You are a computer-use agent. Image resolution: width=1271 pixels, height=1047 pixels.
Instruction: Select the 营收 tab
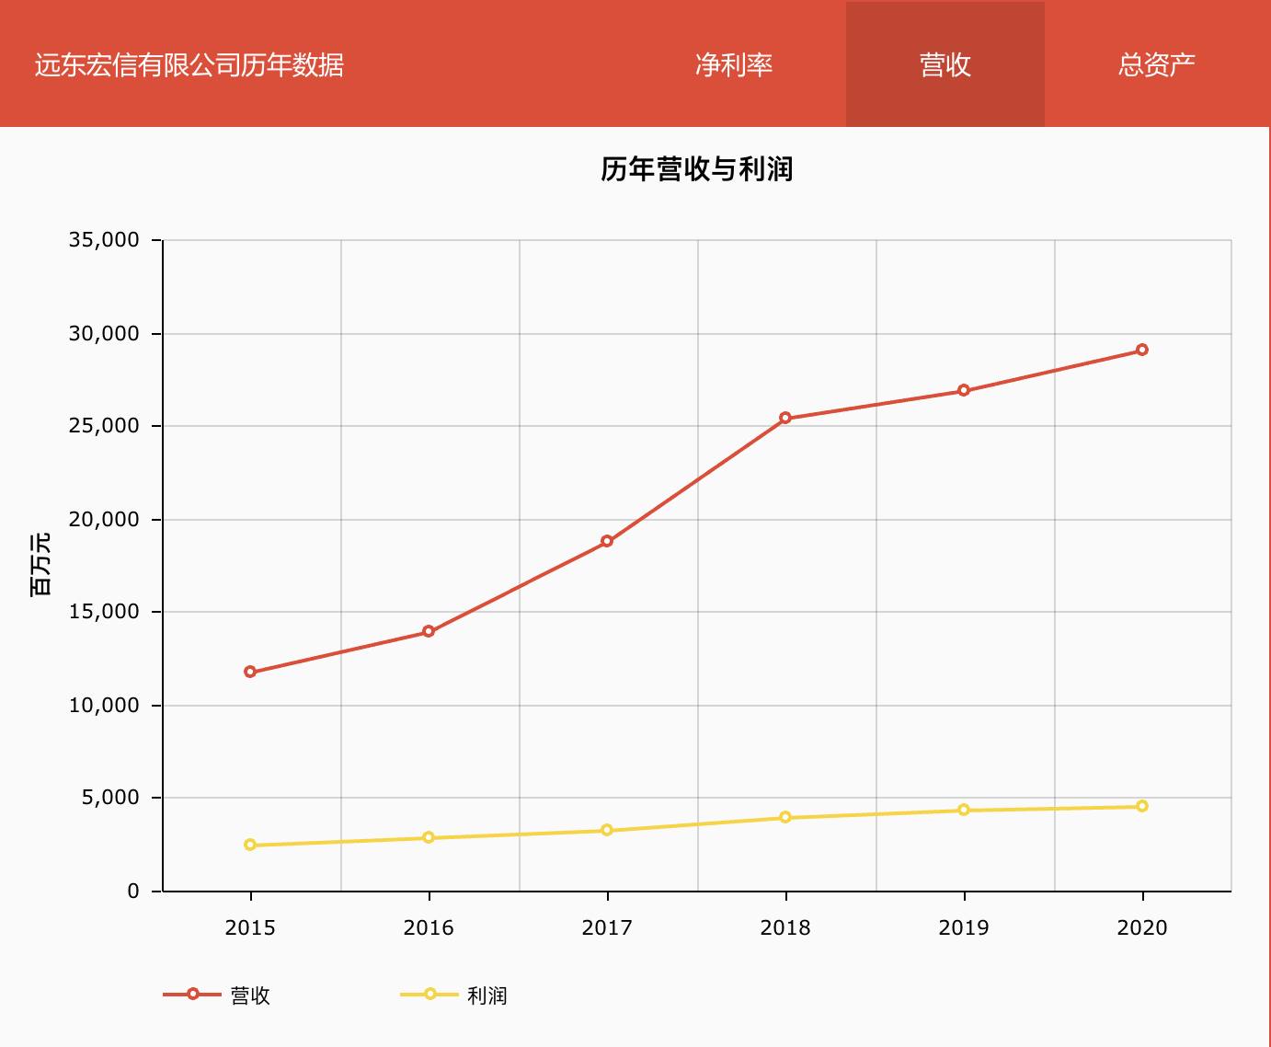tap(945, 64)
